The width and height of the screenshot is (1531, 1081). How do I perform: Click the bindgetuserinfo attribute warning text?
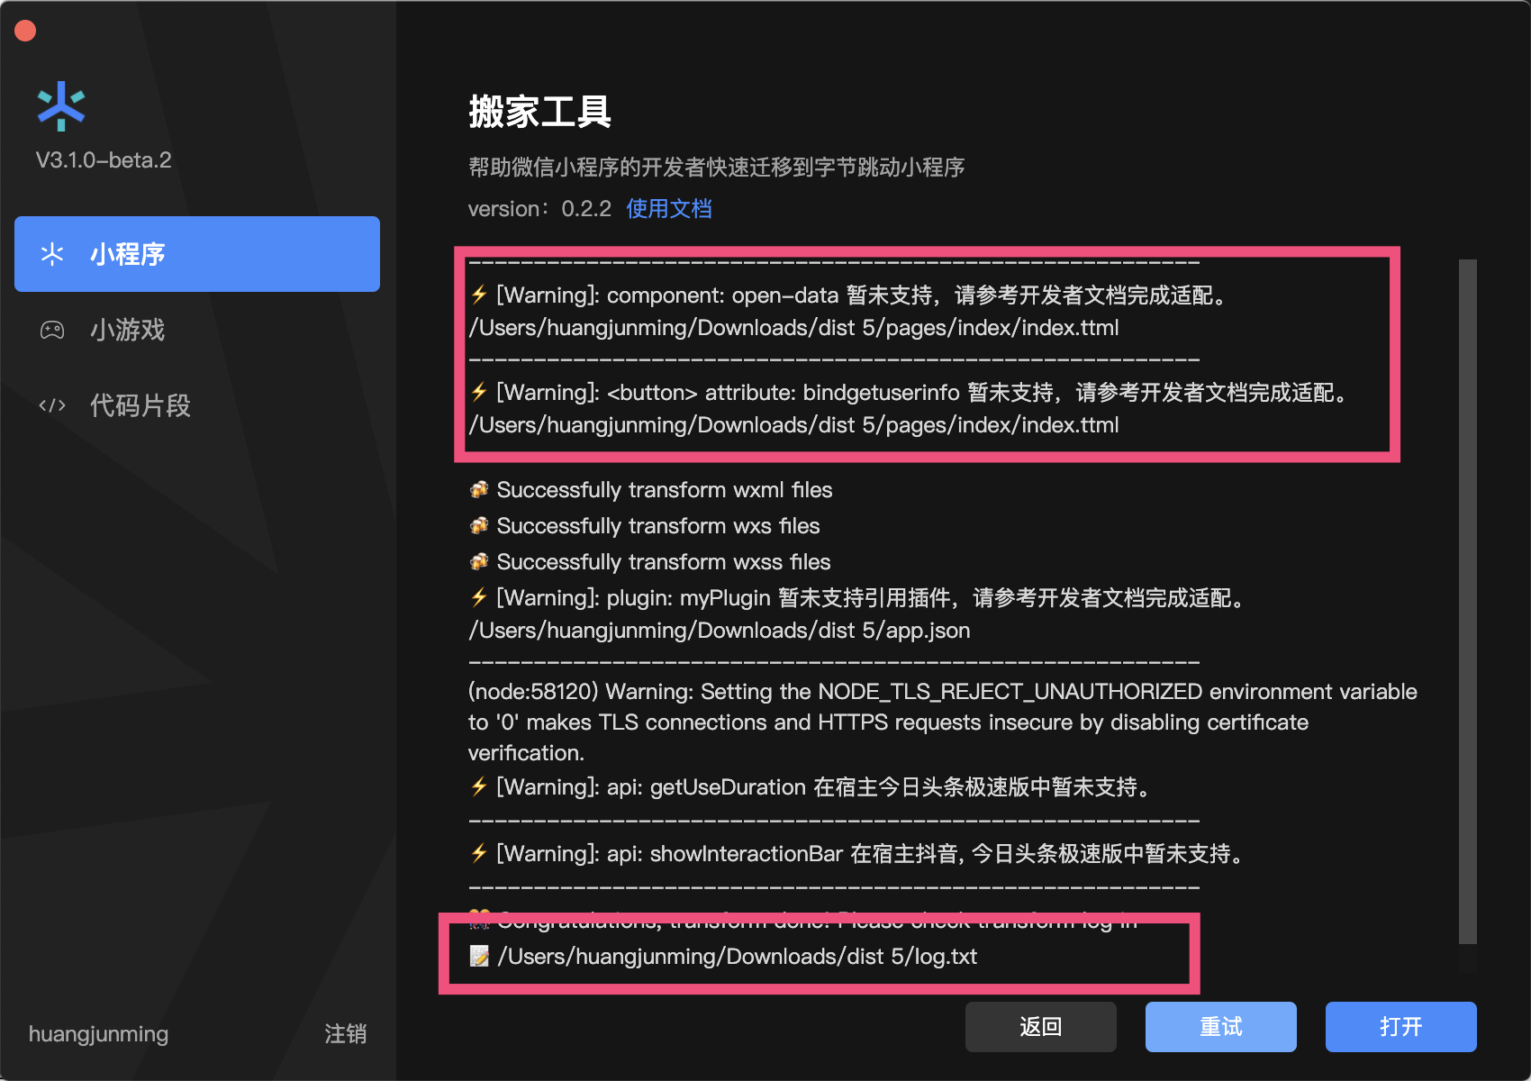[924, 393]
